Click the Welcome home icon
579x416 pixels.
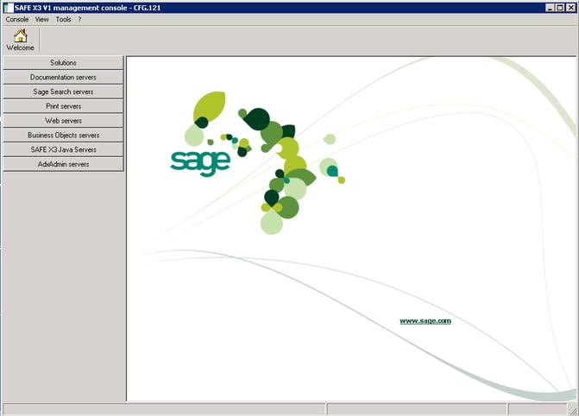[x=20, y=37]
